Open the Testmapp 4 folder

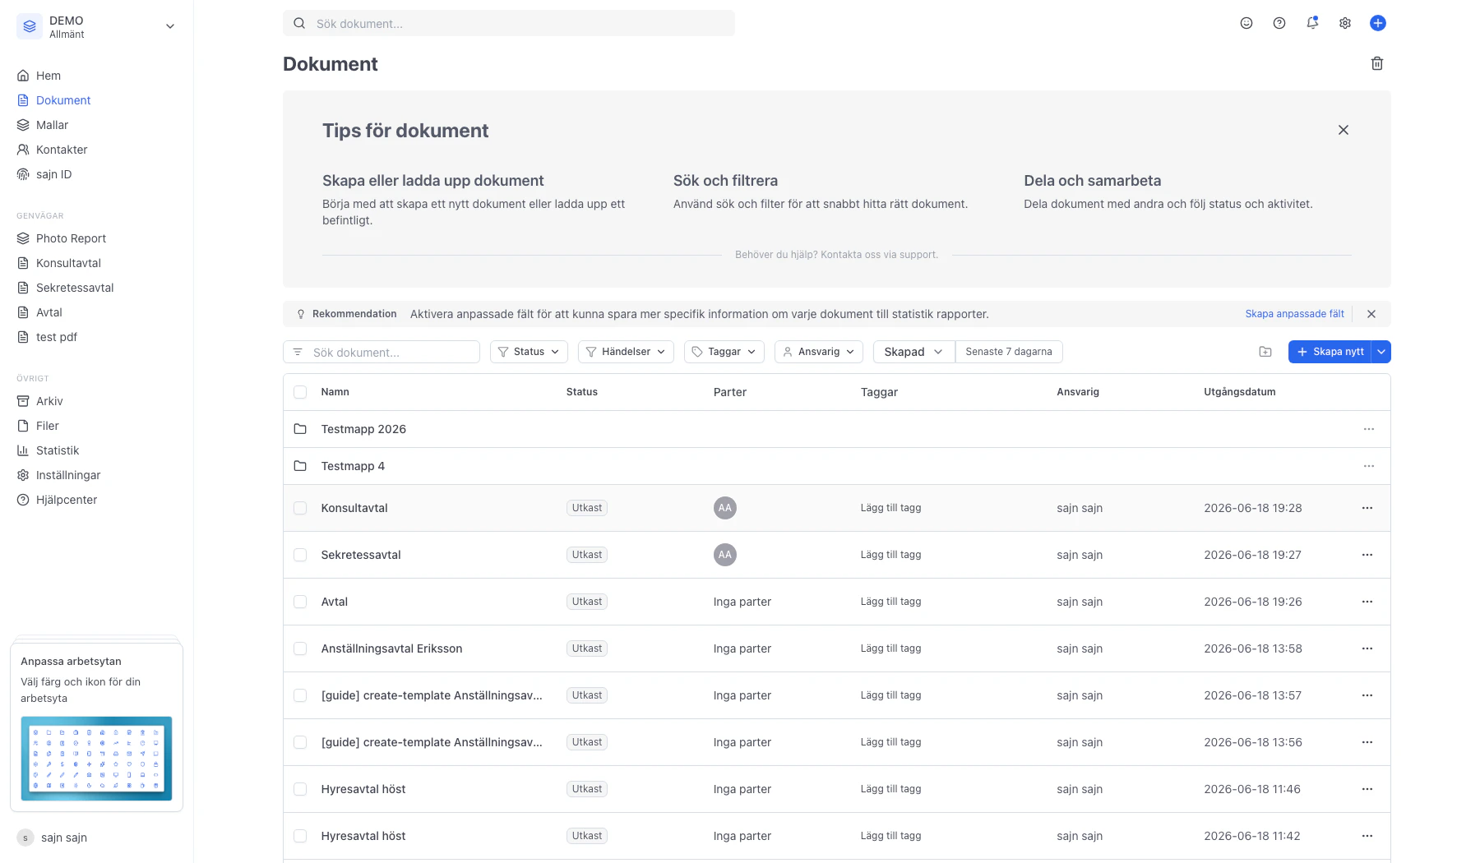(x=353, y=466)
